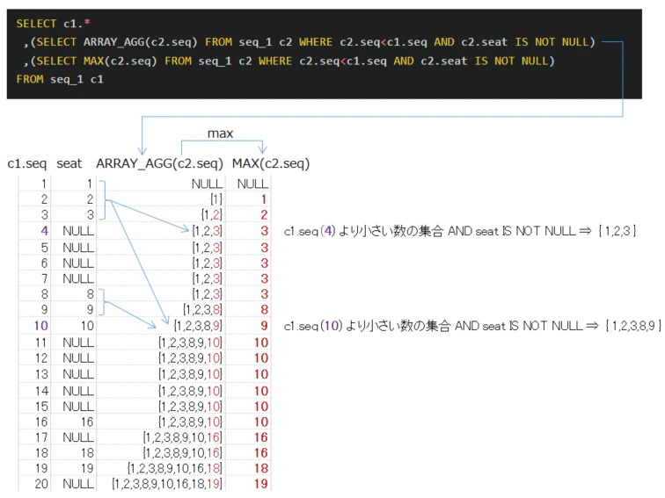Select the purple 4 in c1.seq column
The height and width of the screenshot is (498, 665).
pyautogui.click(x=45, y=231)
